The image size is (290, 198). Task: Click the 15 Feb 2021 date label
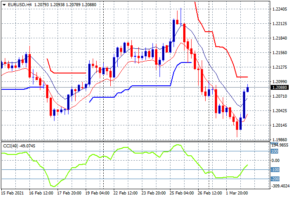[x=13, y=193]
